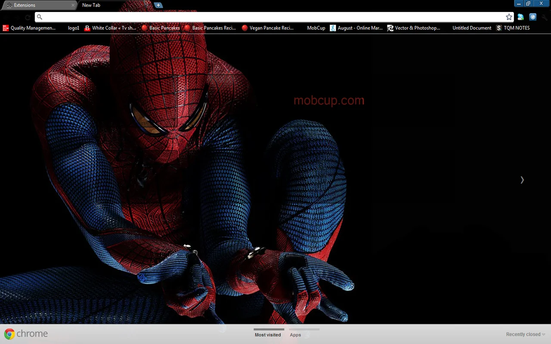Open Quality Management bookmark
The height and width of the screenshot is (344, 551).
pyautogui.click(x=29, y=28)
